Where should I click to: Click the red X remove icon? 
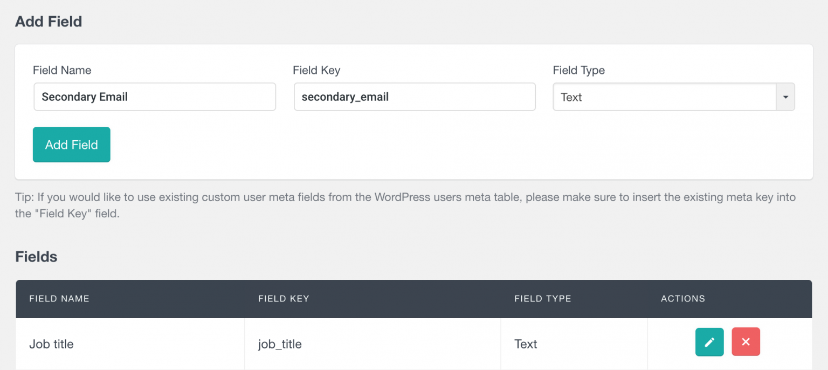point(746,342)
